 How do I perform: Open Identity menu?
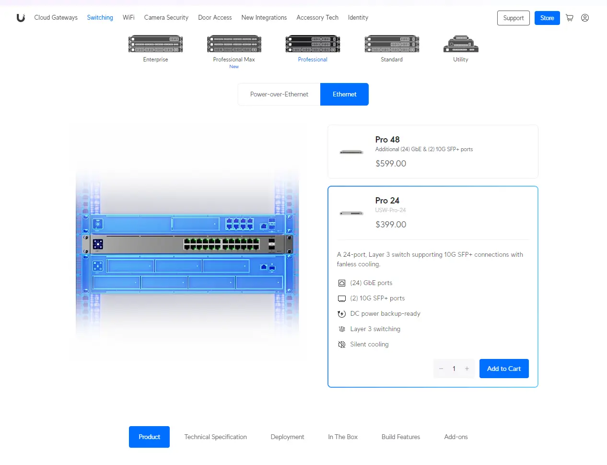[x=358, y=18]
